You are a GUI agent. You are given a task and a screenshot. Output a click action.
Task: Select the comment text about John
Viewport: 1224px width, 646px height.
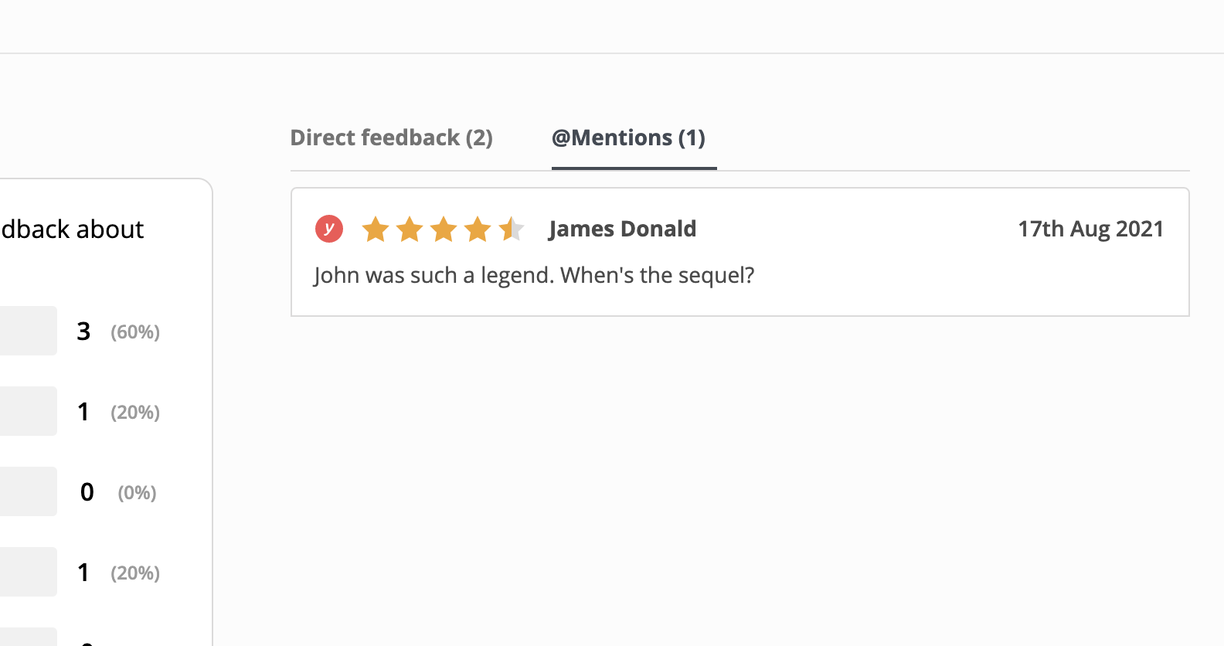tap(534, 275)
